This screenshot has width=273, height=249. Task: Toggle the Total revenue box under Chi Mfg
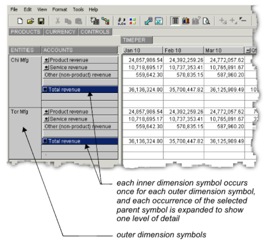(x=45, y=90)
